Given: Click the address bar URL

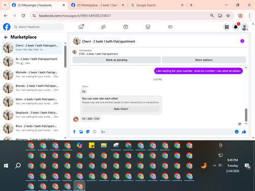Looking at the screenshot, I should pos(75,16).
